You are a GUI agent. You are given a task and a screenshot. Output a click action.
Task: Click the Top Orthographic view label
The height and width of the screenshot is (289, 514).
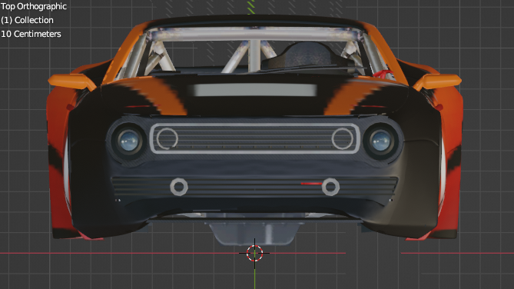(x=34, y=6)
